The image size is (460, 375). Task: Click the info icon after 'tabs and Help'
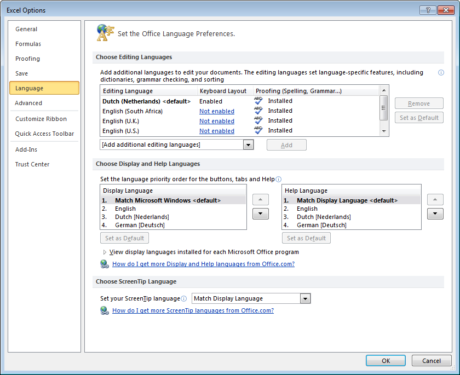pos(279,179)
